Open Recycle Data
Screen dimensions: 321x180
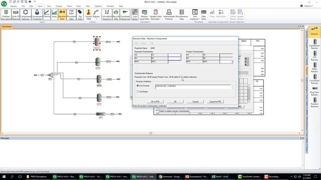click(116, 14)
